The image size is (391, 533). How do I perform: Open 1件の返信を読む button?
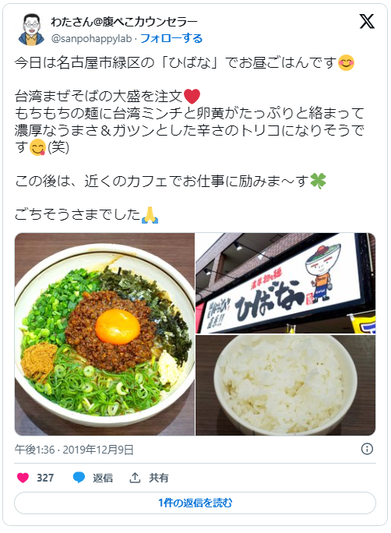coord(195,503)
